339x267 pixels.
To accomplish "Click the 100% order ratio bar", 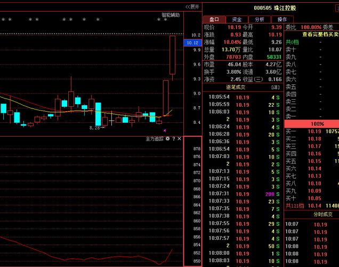I will click(311, 124).
